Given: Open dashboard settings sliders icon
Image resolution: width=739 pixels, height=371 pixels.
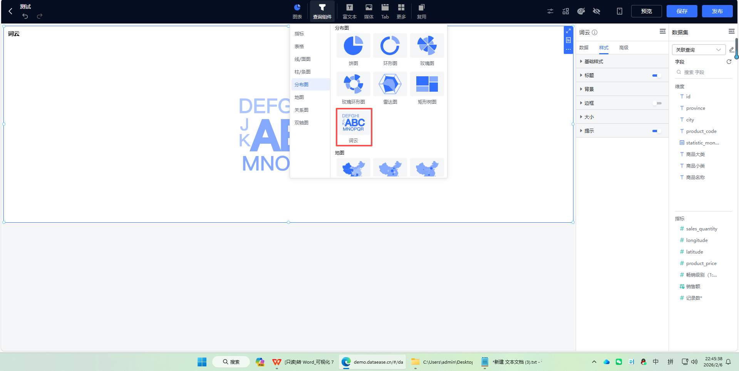Looking at the screenshot, I should (550, 11).
